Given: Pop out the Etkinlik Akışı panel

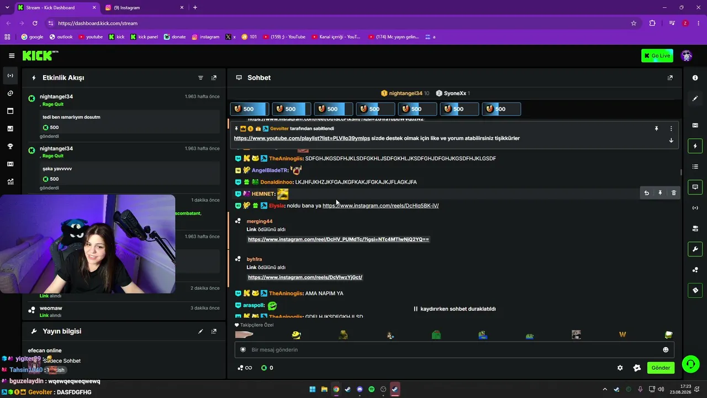Looking at the screenshot, I should (214, 78).
